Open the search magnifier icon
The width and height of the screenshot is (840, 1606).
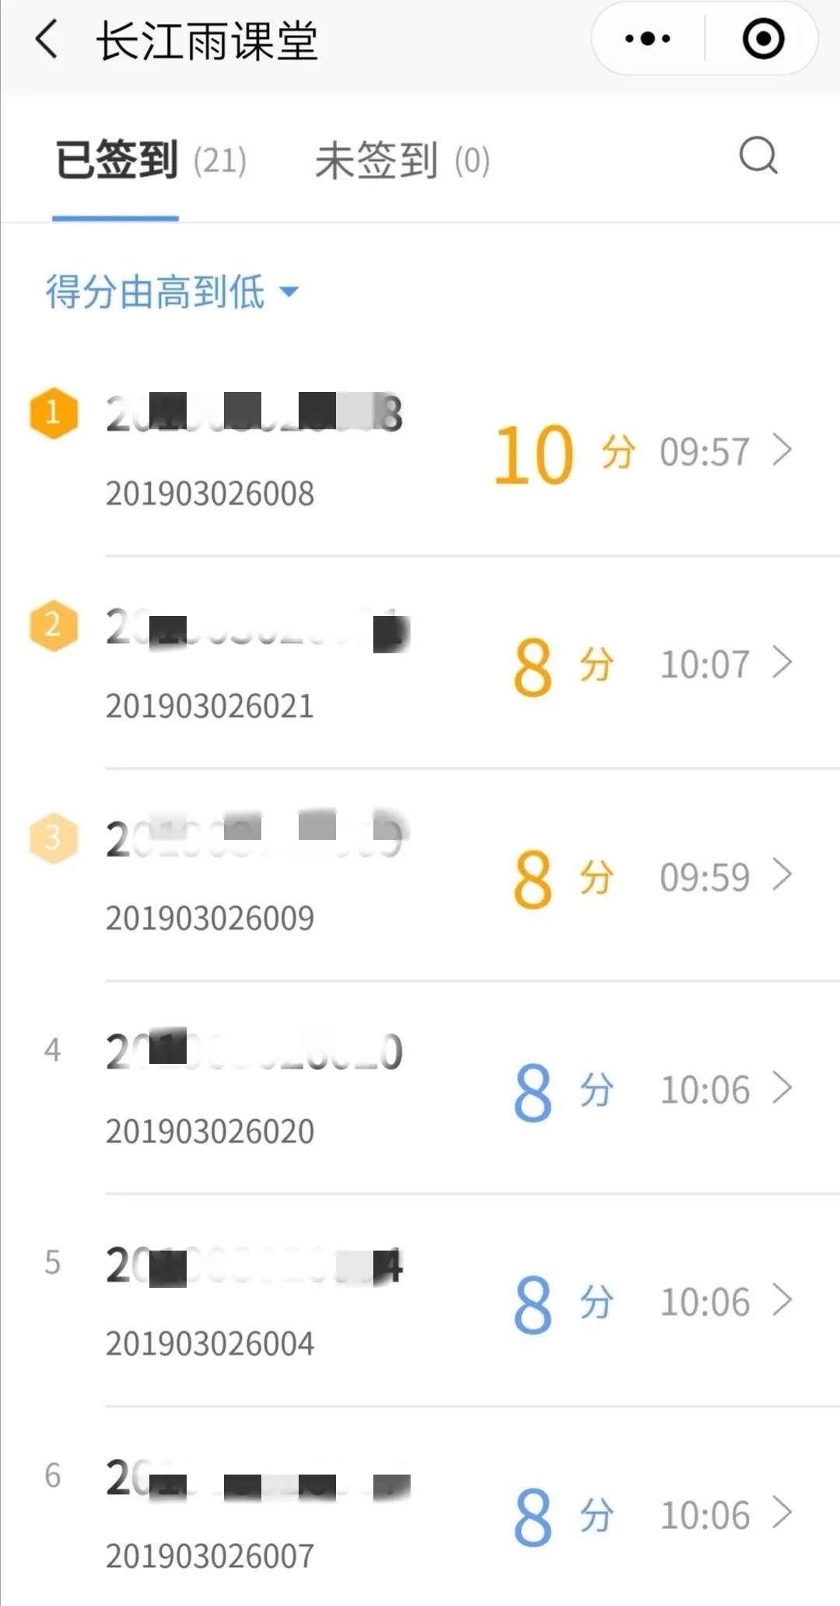point(758,156)
